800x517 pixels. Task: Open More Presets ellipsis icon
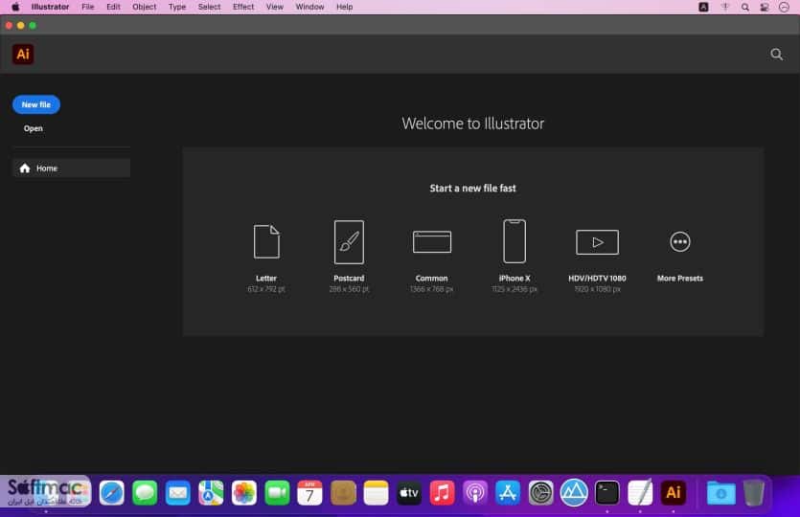click(x=679, y=241)
